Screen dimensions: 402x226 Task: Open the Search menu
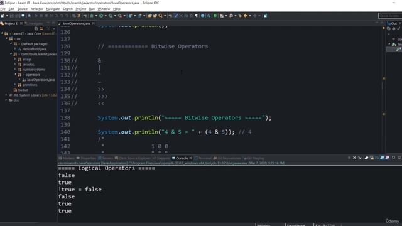point(68,9)
